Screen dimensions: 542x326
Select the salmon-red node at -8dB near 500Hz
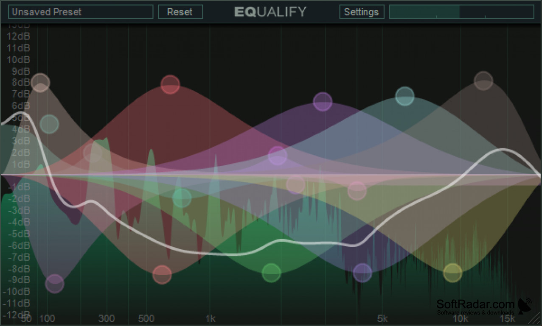[x=162, y=275]
